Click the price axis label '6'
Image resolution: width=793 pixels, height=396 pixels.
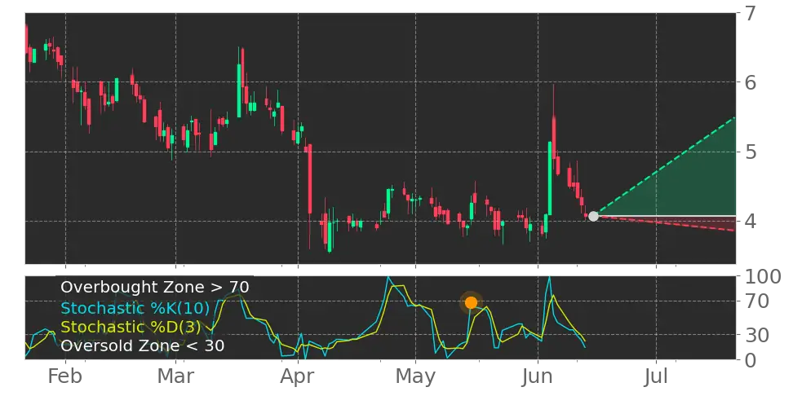tap(751, 81)
